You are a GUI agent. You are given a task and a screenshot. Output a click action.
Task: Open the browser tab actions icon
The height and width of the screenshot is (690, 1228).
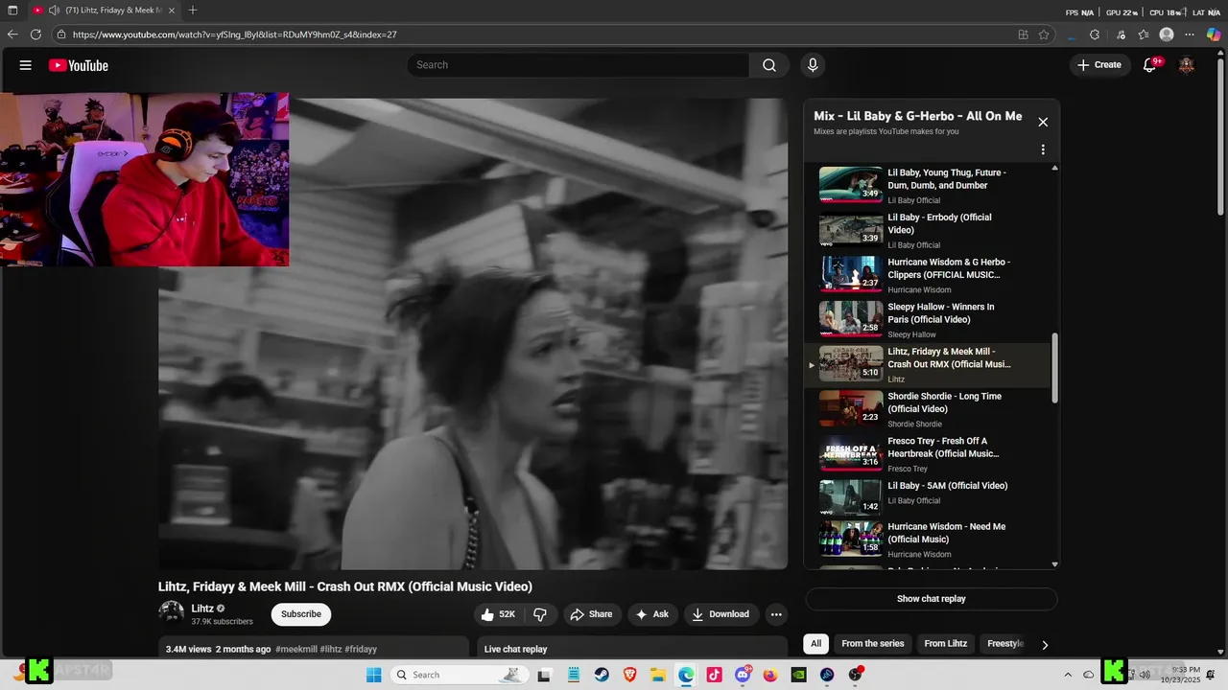[x=12, y=11]
